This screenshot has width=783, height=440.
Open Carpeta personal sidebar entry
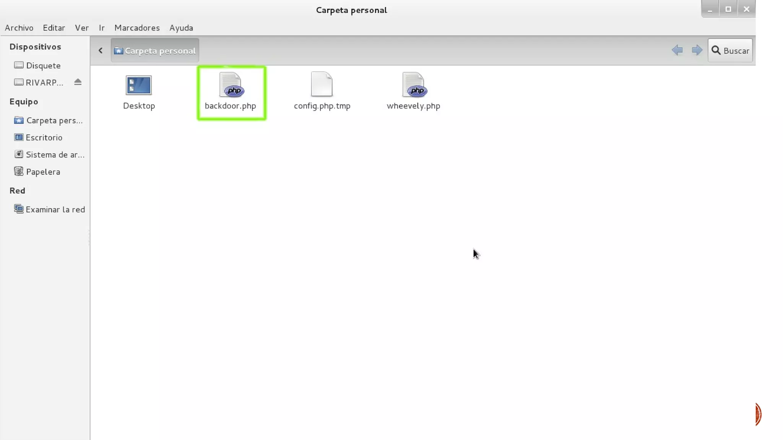(54, 121)
